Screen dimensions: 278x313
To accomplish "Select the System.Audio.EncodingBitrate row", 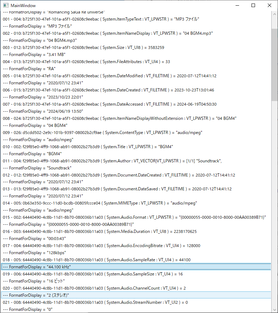I will click(x=136, y=246).
